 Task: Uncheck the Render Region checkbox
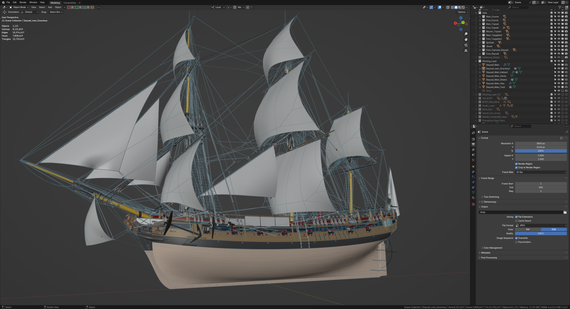click(516, 164)
